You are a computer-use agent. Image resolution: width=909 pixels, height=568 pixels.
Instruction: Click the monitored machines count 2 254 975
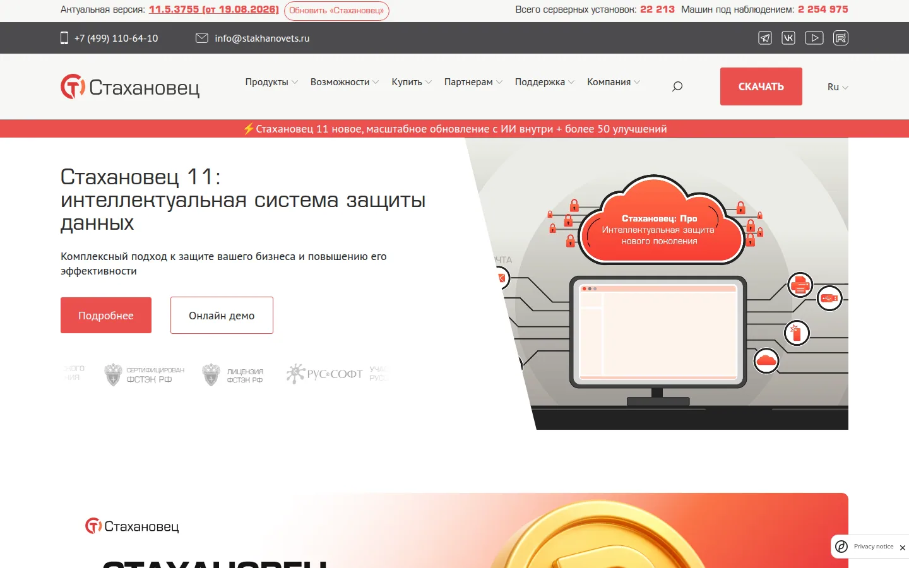[x=823, y=9]
